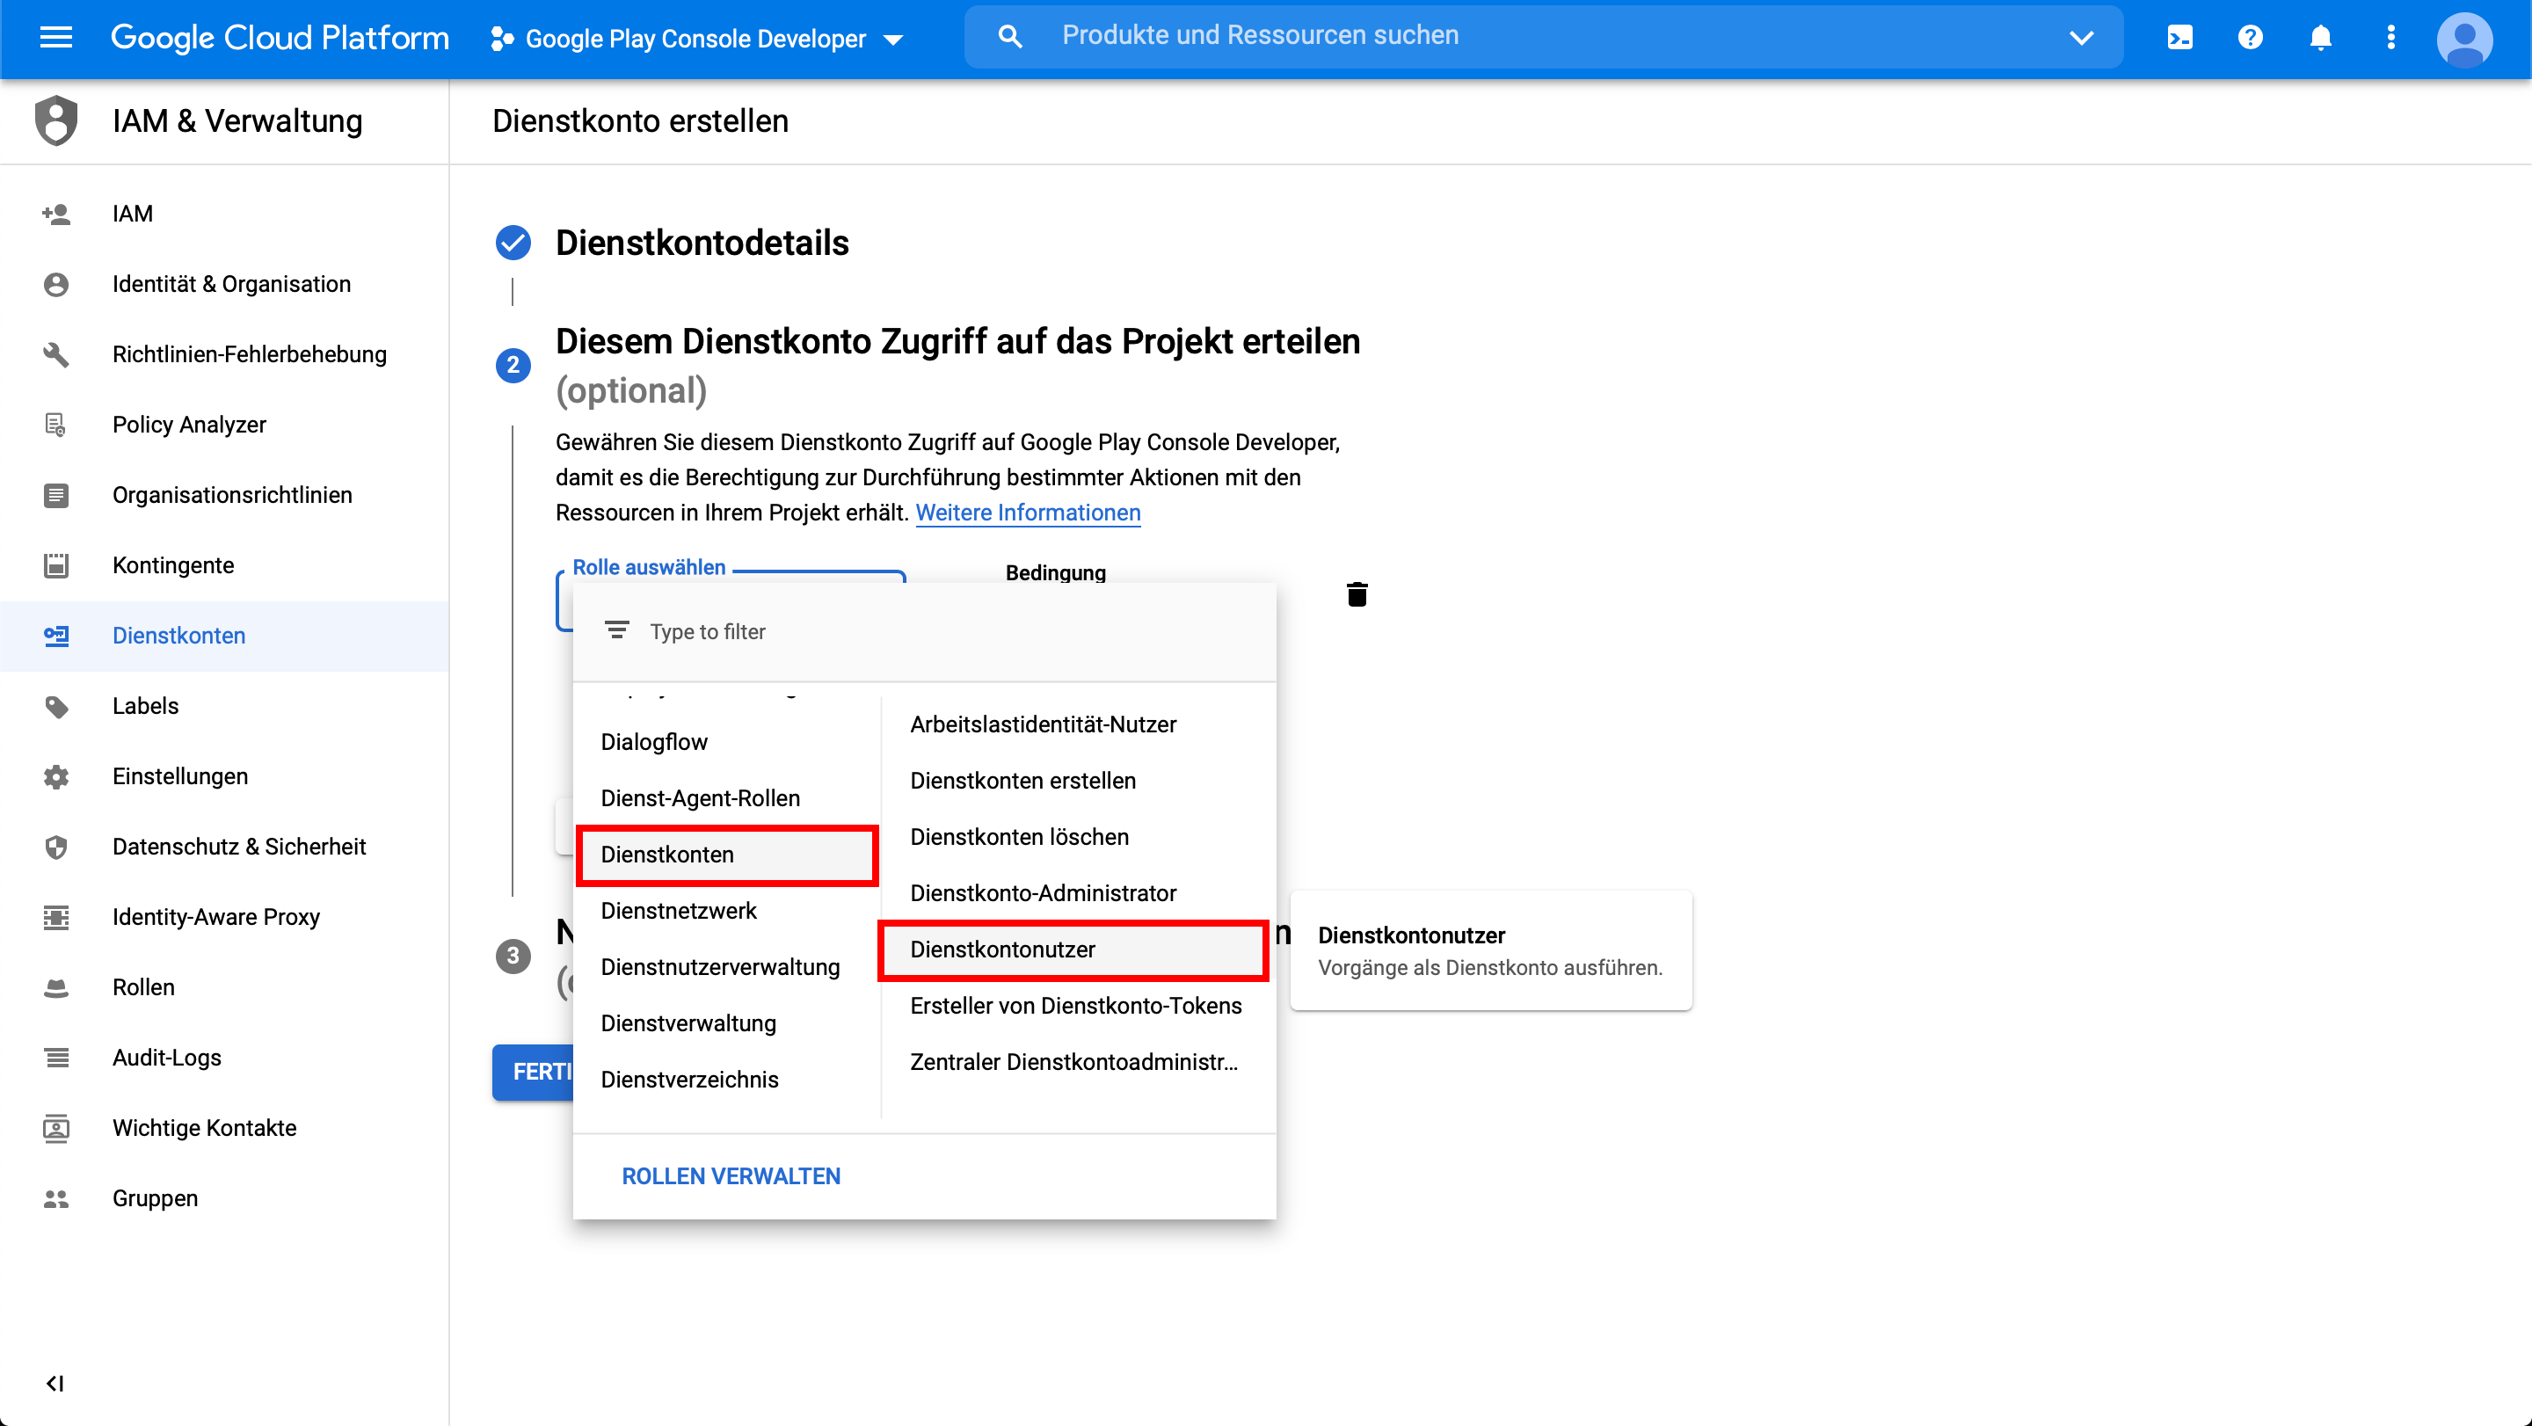Image resolution: width=2532 pixels, height=1426 pixels.
Task: Open Policy Analyzer in the sidebar
Action: (x=224, y=425)
